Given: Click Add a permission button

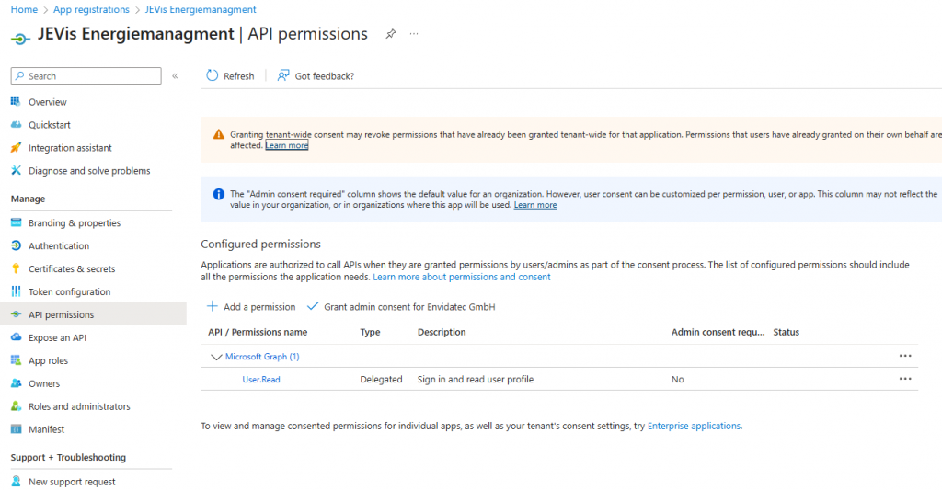Looking at the screenshot, I should click(x=251, y=307).
